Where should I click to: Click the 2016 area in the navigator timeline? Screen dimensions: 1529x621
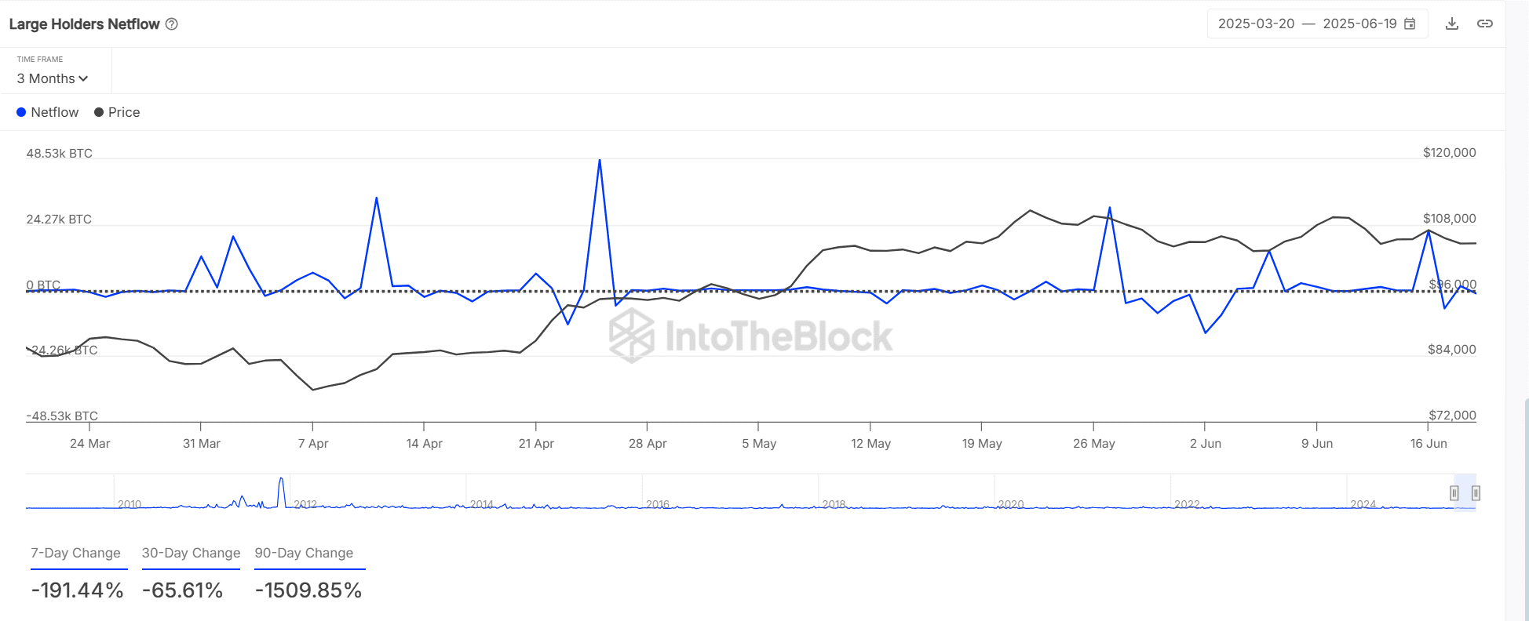(x=658, y=503)
